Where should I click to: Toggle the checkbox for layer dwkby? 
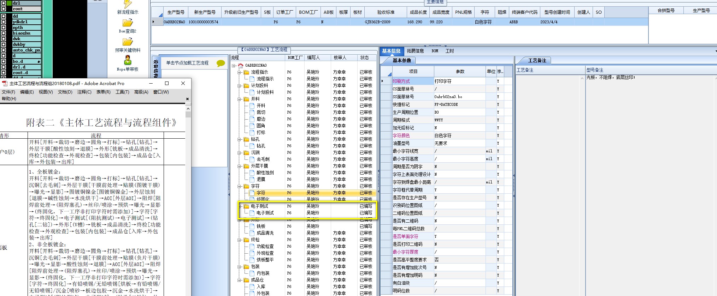point(4,44)
